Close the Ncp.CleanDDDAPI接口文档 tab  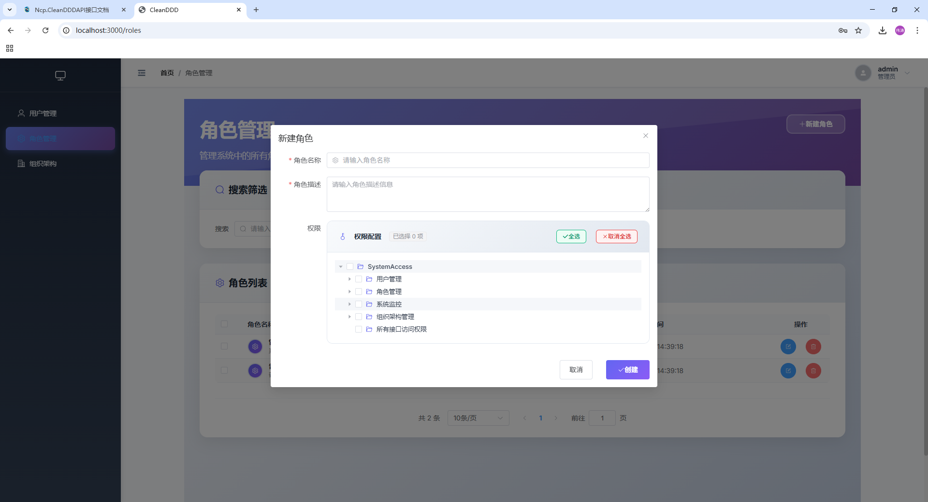coord(124,10)
